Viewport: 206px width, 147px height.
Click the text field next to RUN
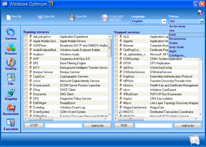tap(154, 126)
